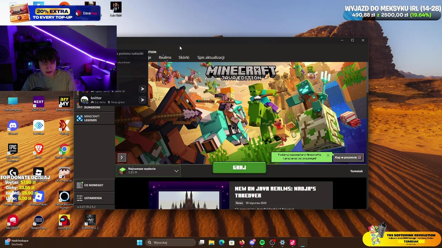
Task: Open Google Chrome desktop icon
Action: coord(64,151)
